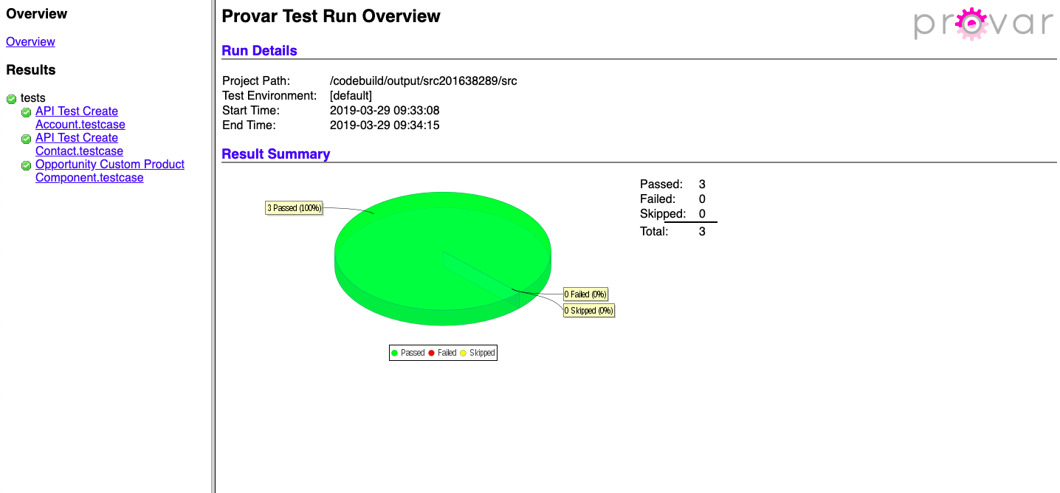Click the frame divider between sidebar and report
Image resolution: width=1060 pixels, height=493 pixels.
click(x=213, y=246)
